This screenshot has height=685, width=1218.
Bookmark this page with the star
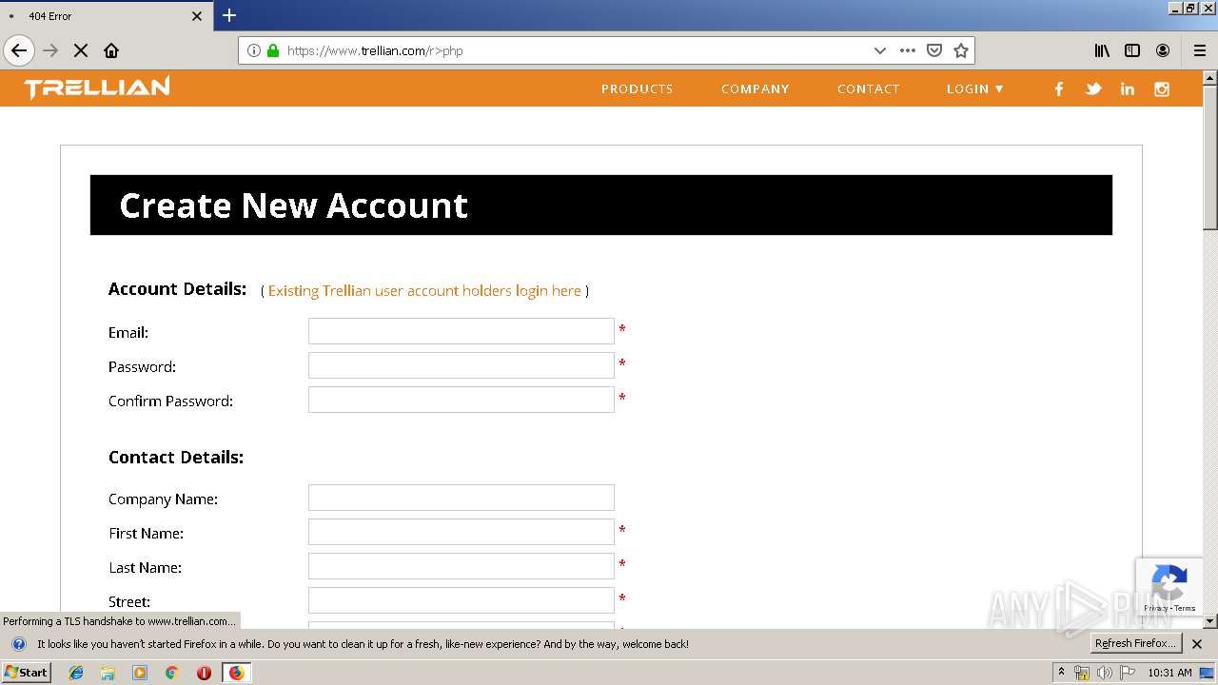[x=961, y=50]
